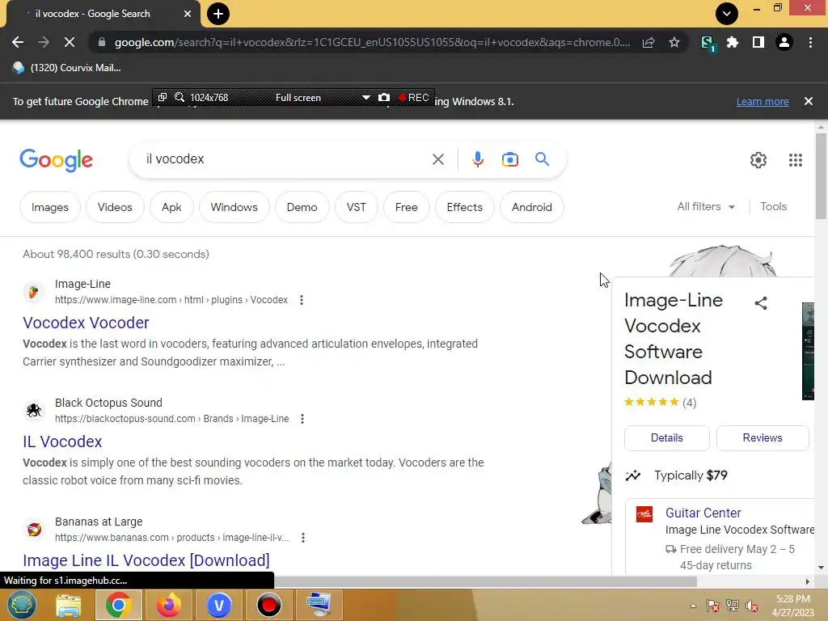Click Learn more in the Chrome notice
This screenshot has width=828, height=621.
pyautogui.click(x=763, y=101)
